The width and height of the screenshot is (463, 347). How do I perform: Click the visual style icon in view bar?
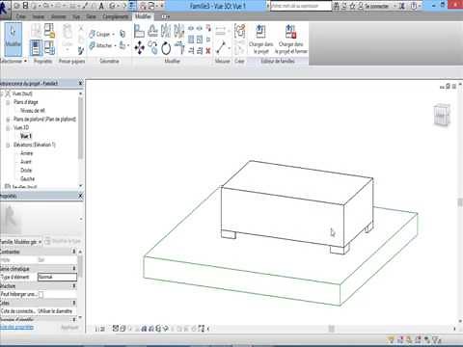point(123,329)
